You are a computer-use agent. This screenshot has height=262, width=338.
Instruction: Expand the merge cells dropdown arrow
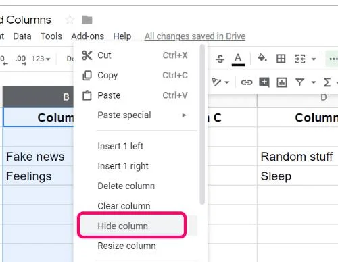pos(314,59)
